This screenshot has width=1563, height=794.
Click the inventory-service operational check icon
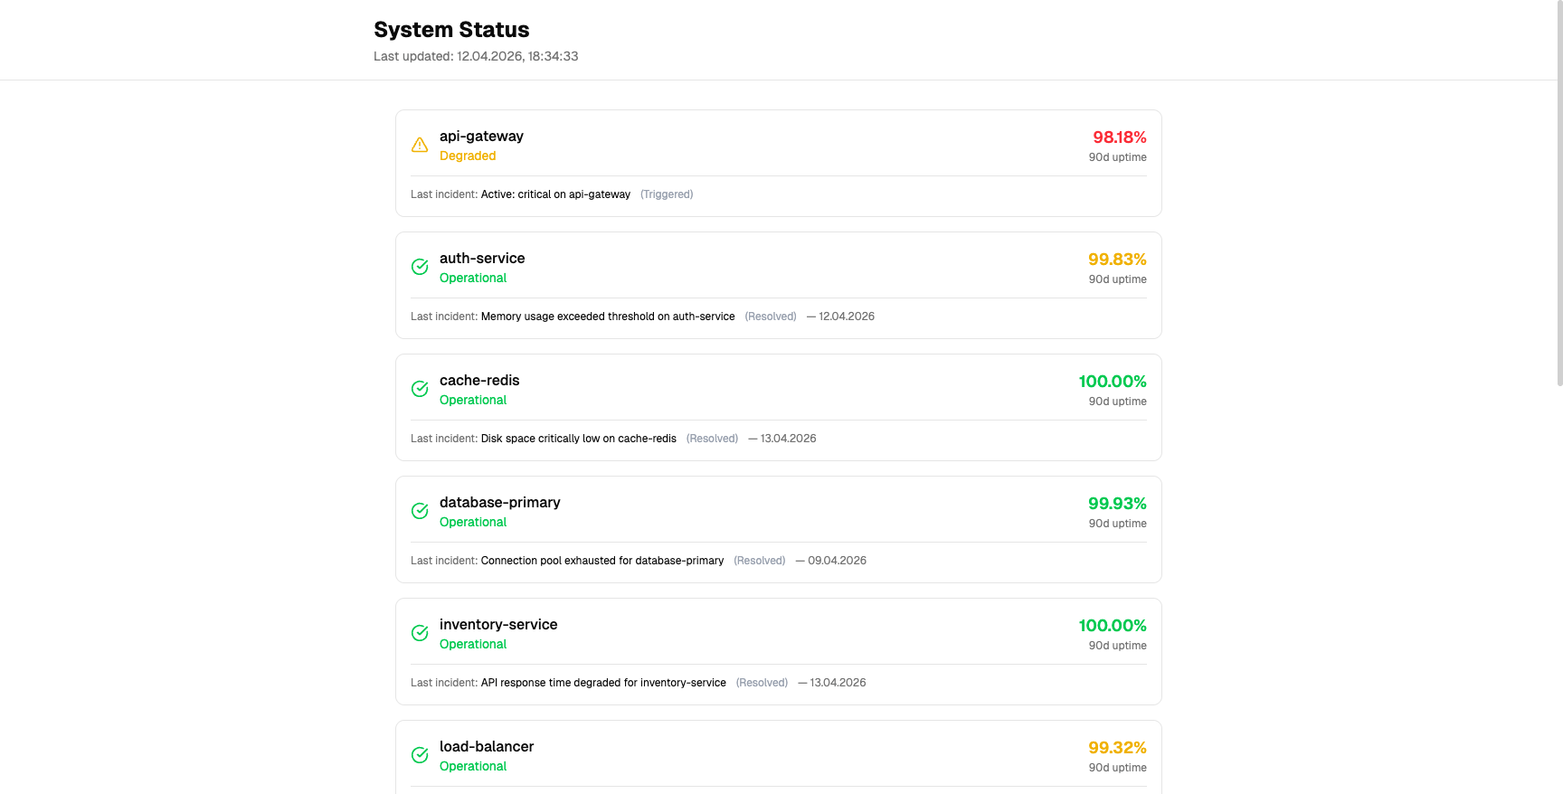(x=420, y=633)
